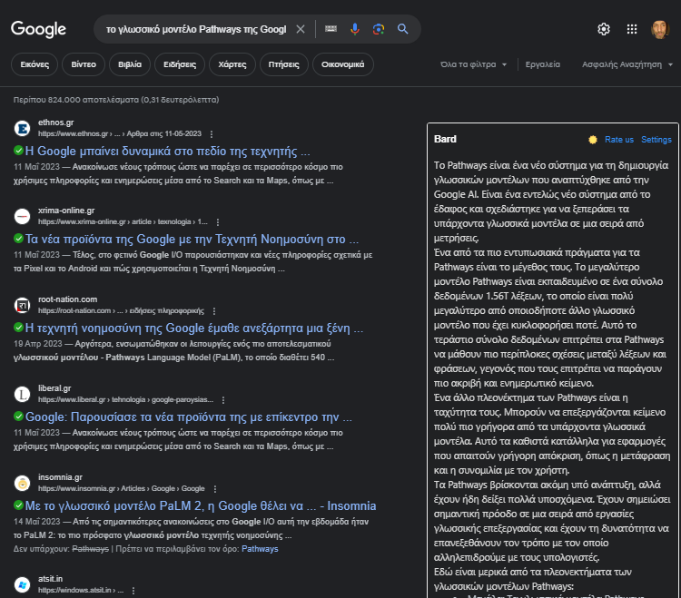
Task: Open result Η Google μπαίνει δυναμικά
Action: point(168,151)
